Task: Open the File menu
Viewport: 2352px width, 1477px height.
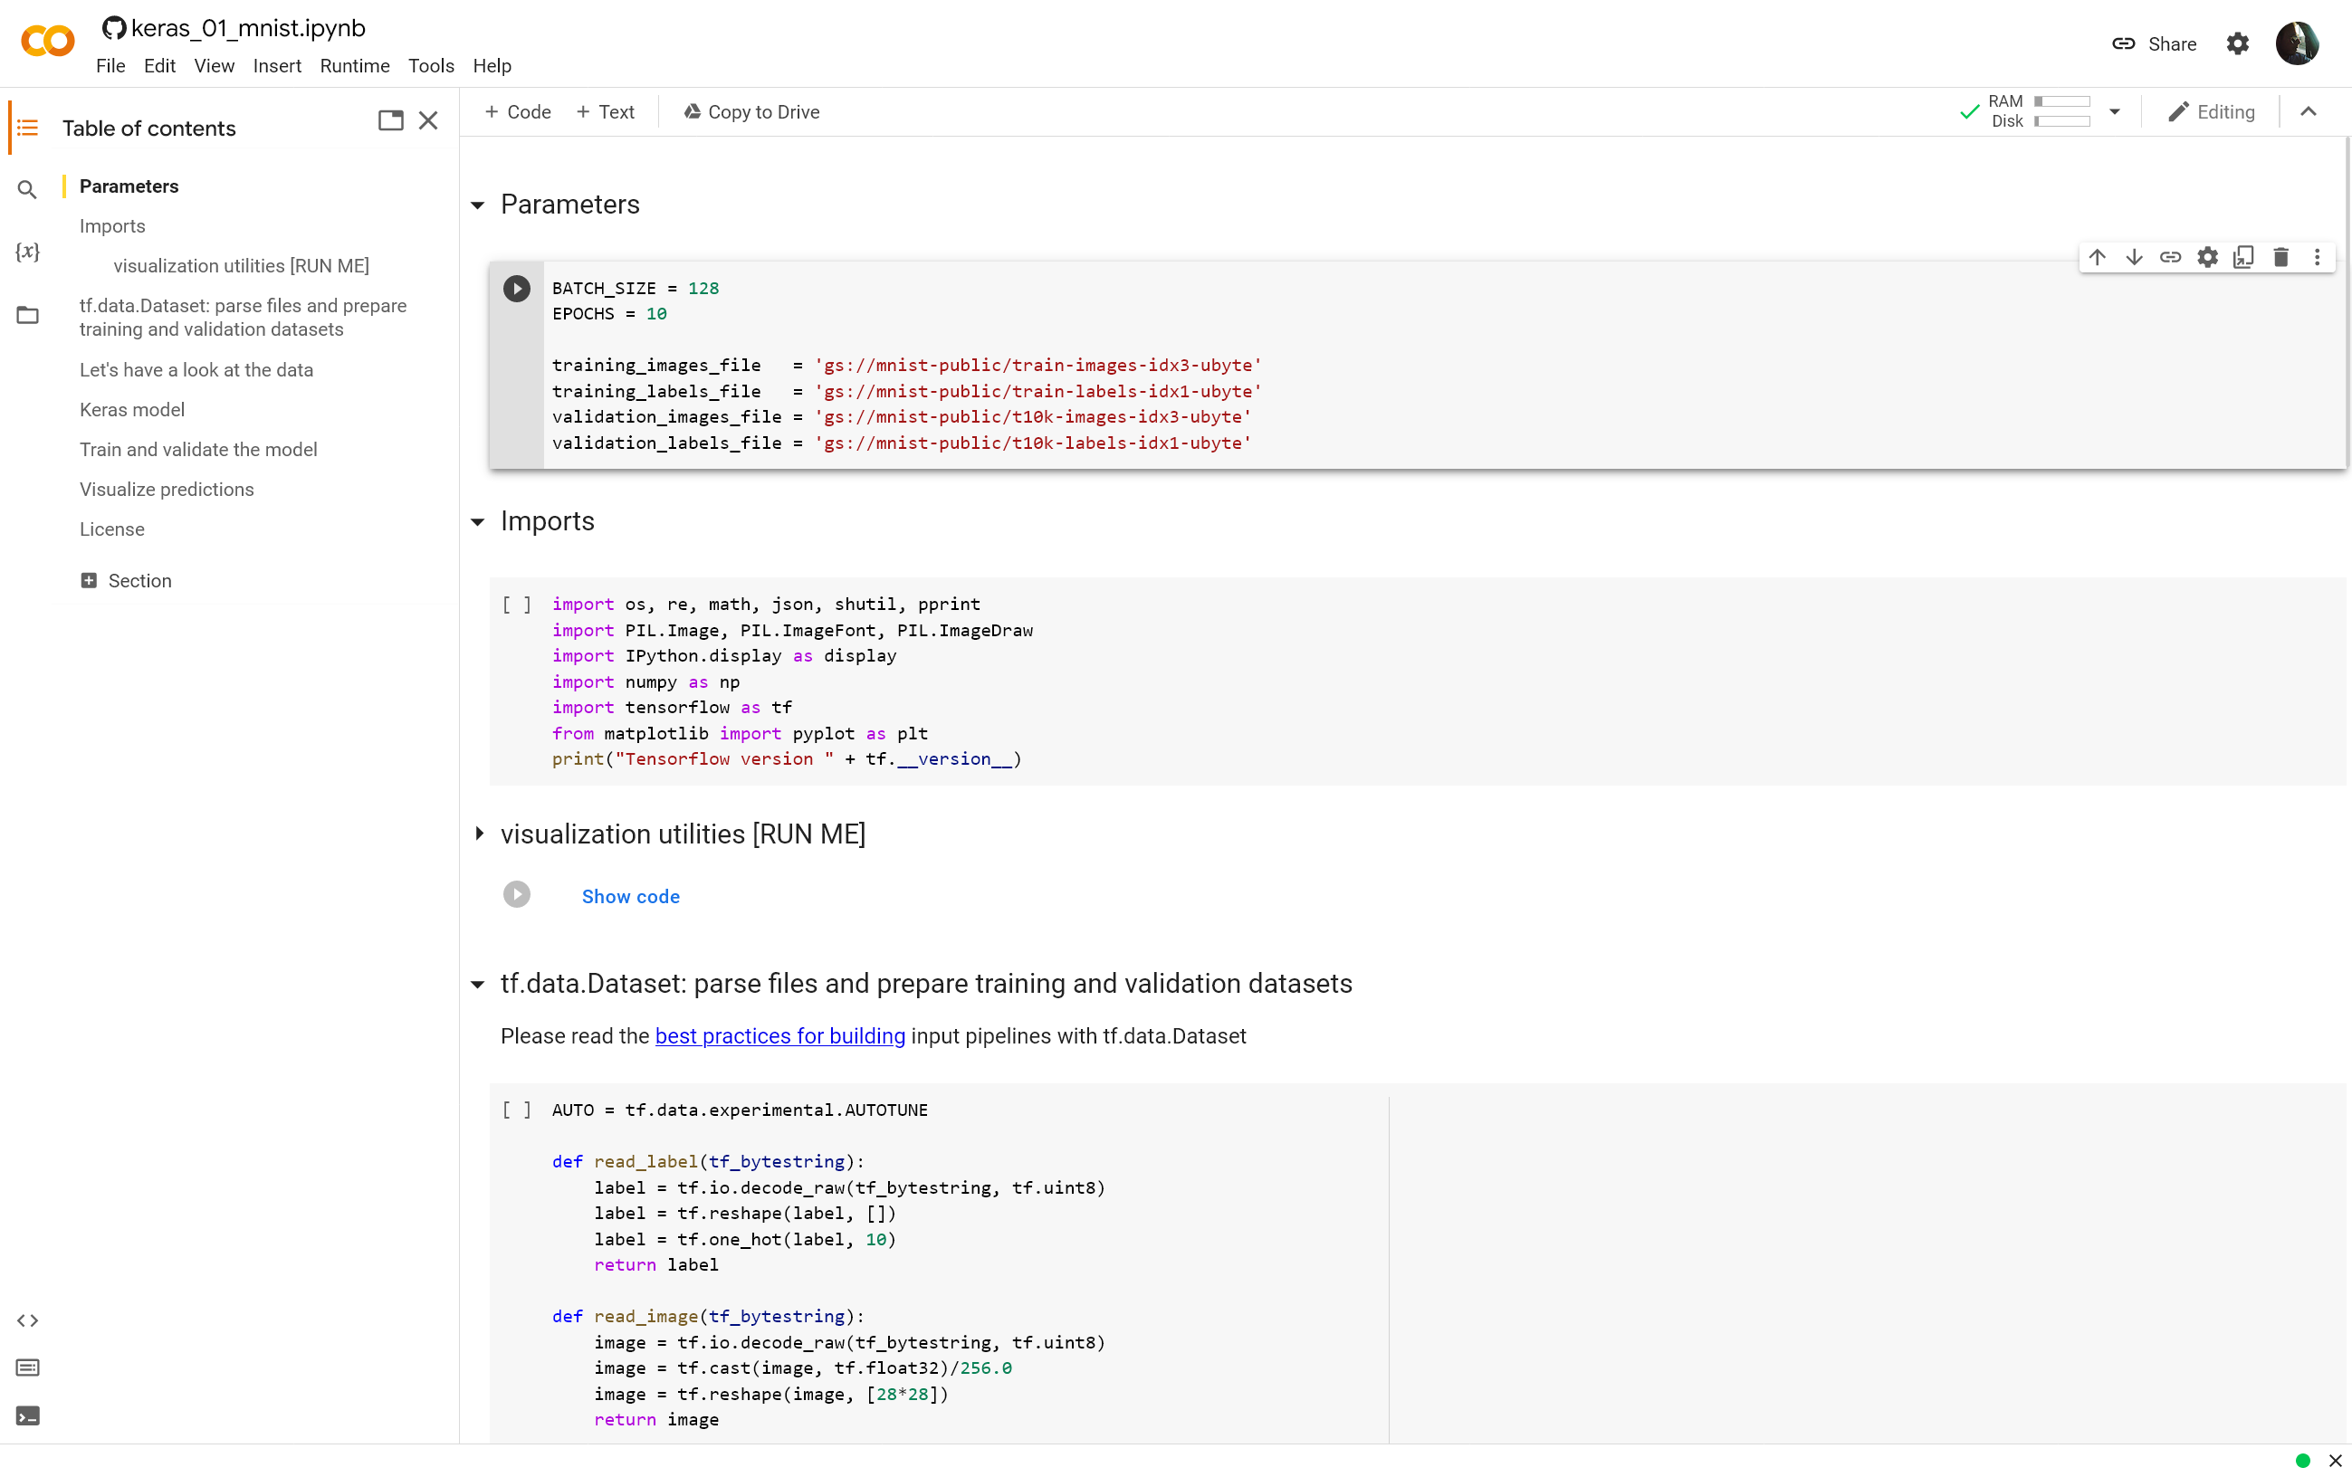Action: pos(110,65)
